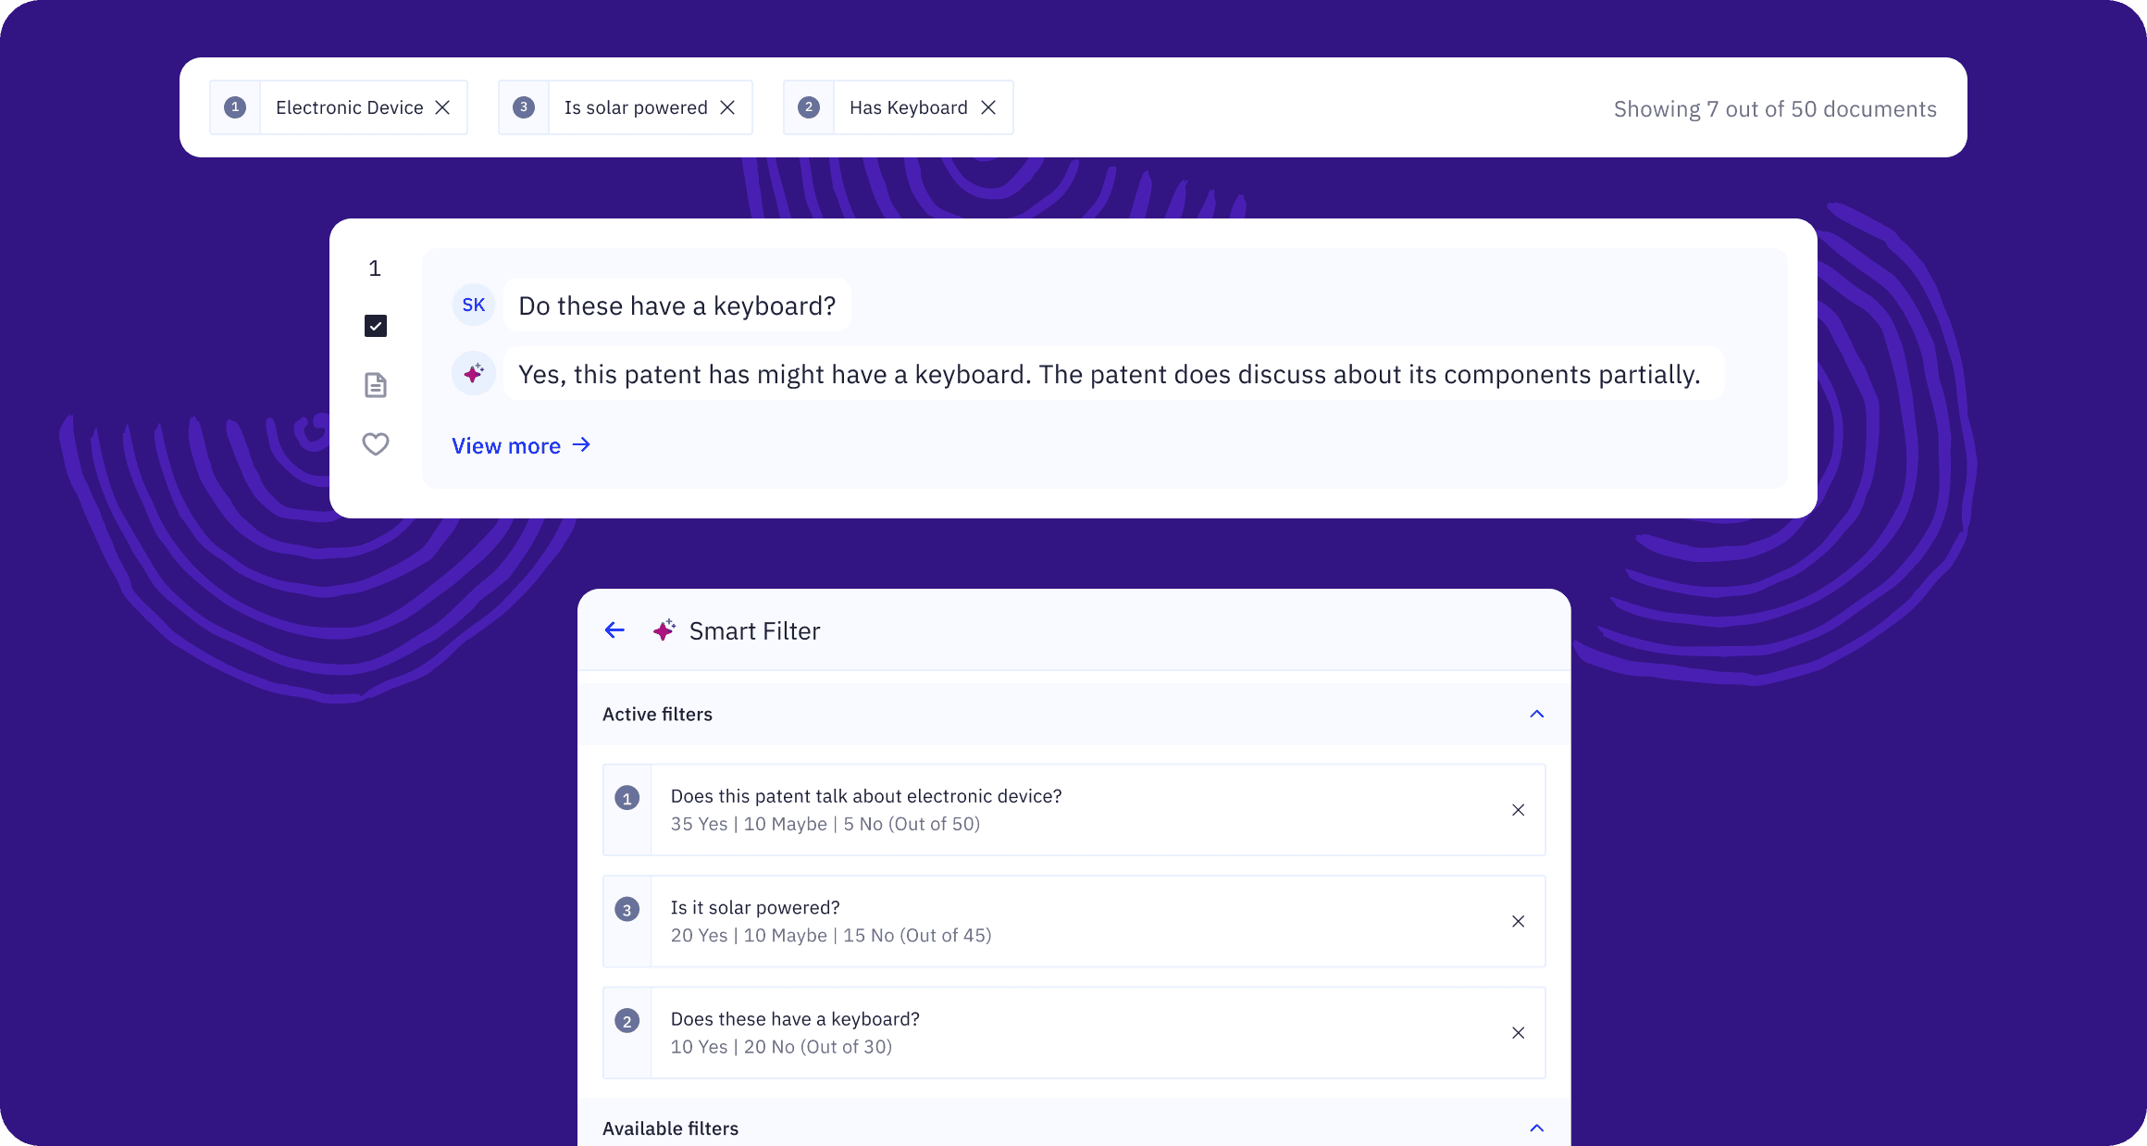Favorite the patent with heart icon
This screenshot has height=1146, width=2147.
[x=376, y=444]
